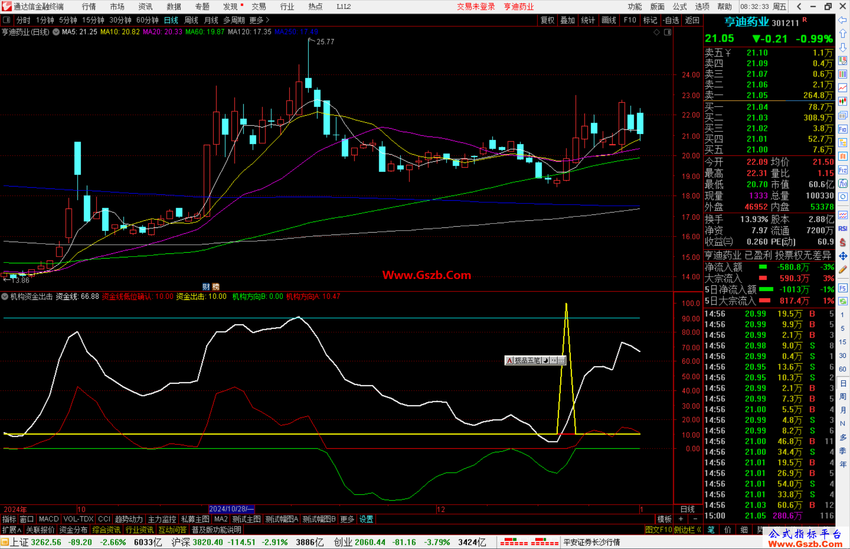Screen dimensions: 850x549
Task: Open the 自选 watchlist dropdown
Action: tap(671, 20)
